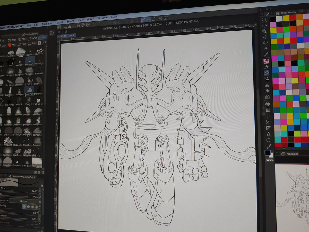
Task: Select the highlighted pink Pen tool
Action: 266,61
